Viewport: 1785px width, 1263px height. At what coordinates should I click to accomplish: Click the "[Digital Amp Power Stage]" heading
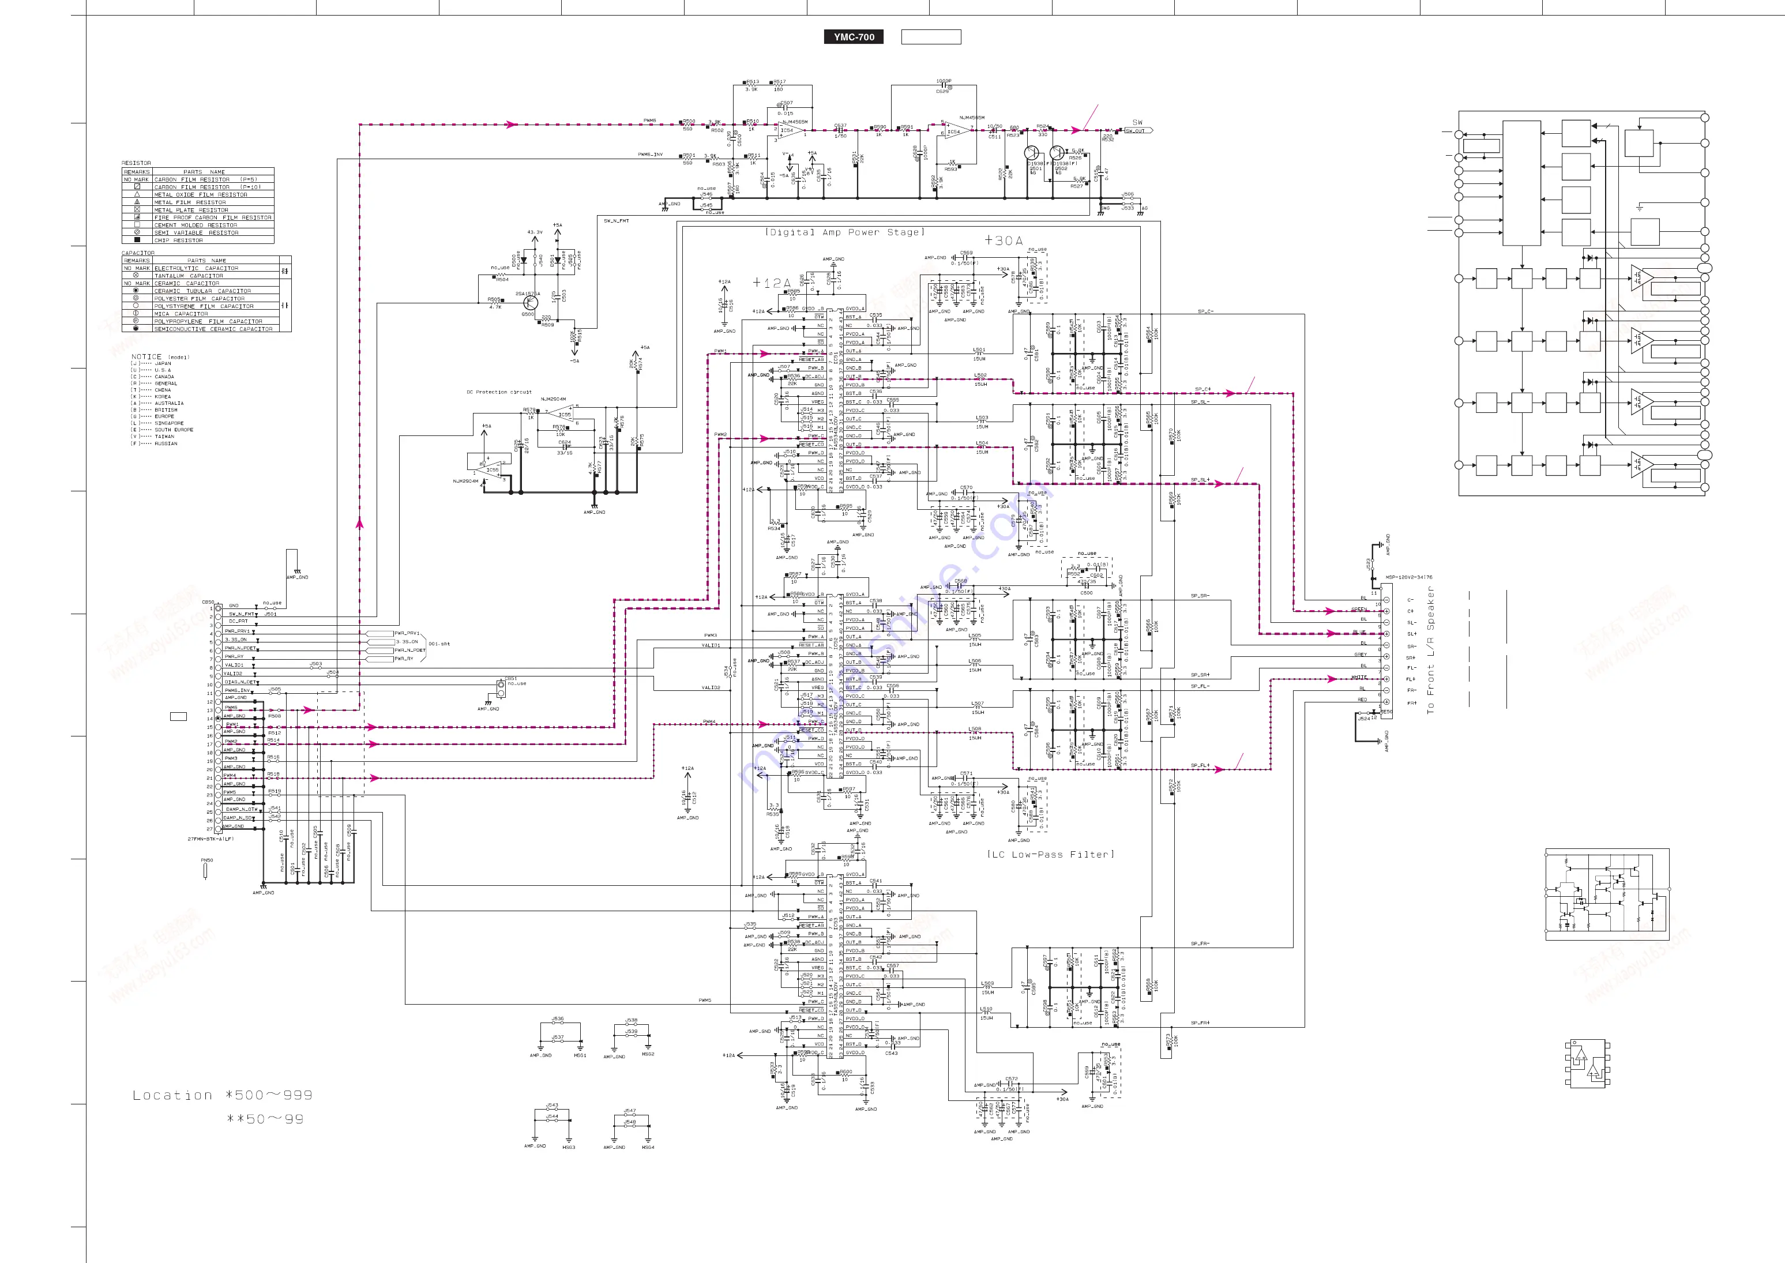click(845, 232)
